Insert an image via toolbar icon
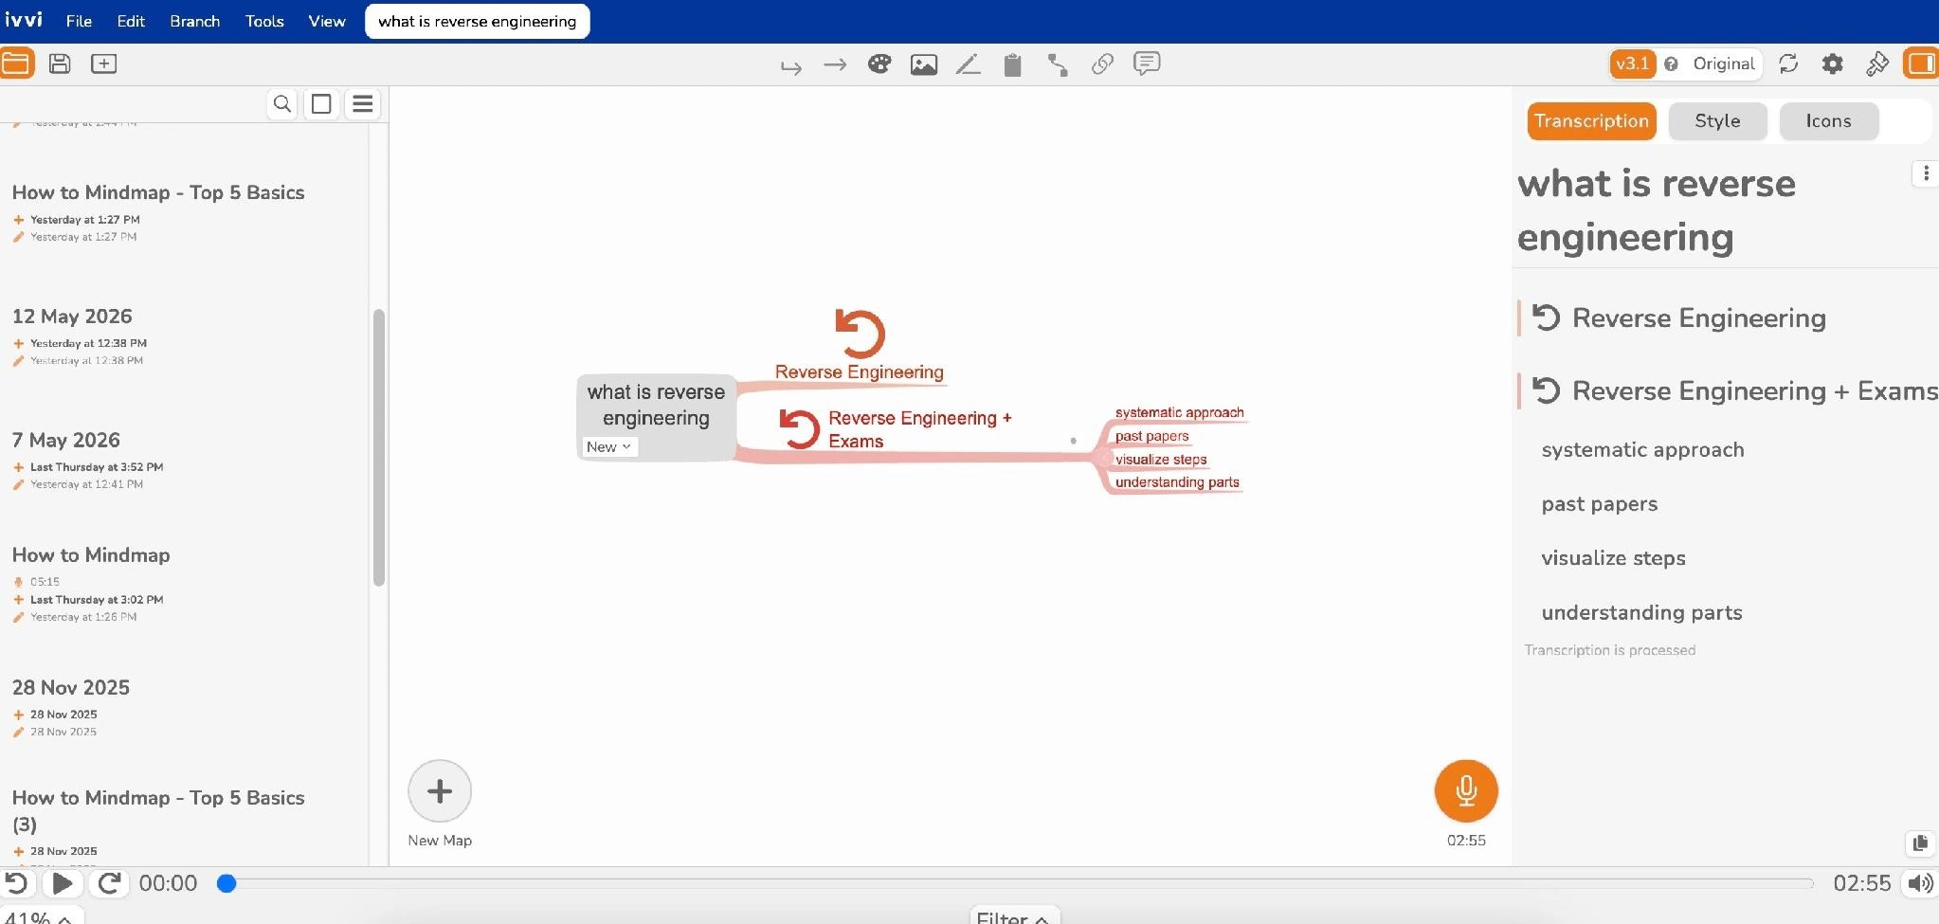This screenshot has width=1939, height=924. 924,64
